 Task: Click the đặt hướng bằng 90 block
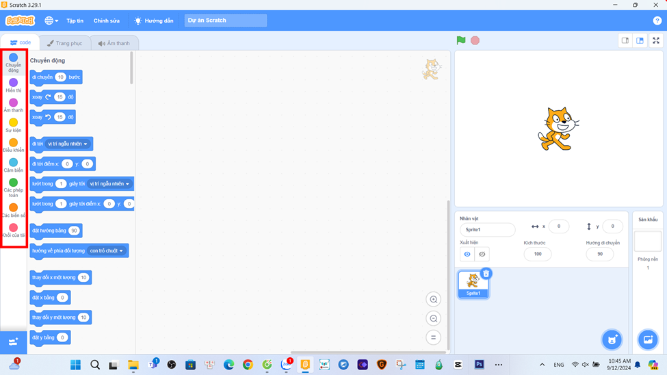pos(56,231)
